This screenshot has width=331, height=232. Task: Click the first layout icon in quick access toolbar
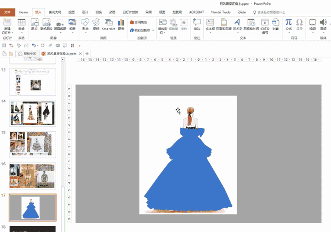pyautogui.click(x=4, y=45)
